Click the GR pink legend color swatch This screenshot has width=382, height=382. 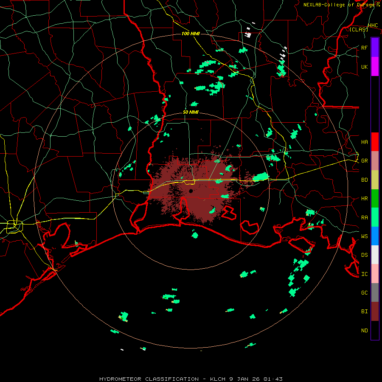(375, 161)
